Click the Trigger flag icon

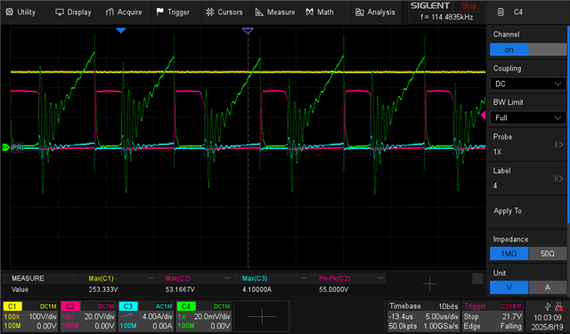coord(160,12)
